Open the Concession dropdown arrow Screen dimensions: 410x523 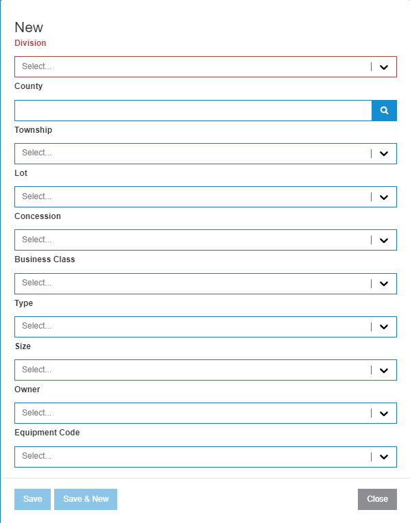384,240
